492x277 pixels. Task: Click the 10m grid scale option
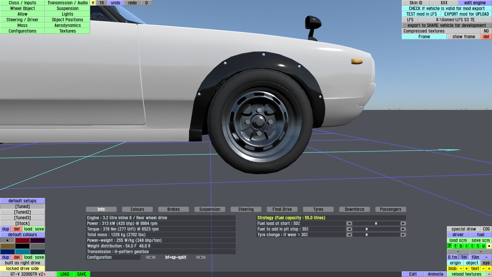click(x=475, y=257)
